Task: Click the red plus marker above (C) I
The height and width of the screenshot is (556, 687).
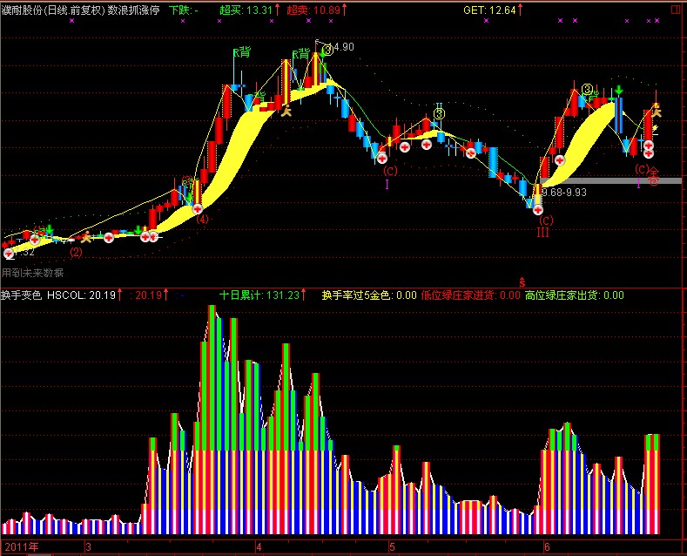Action: tap(382, 159)
